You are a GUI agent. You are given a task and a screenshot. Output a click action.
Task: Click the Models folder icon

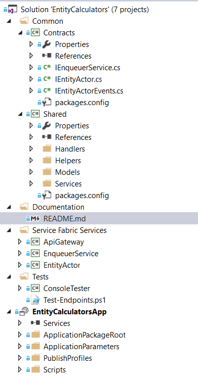(x=47, y=172)
